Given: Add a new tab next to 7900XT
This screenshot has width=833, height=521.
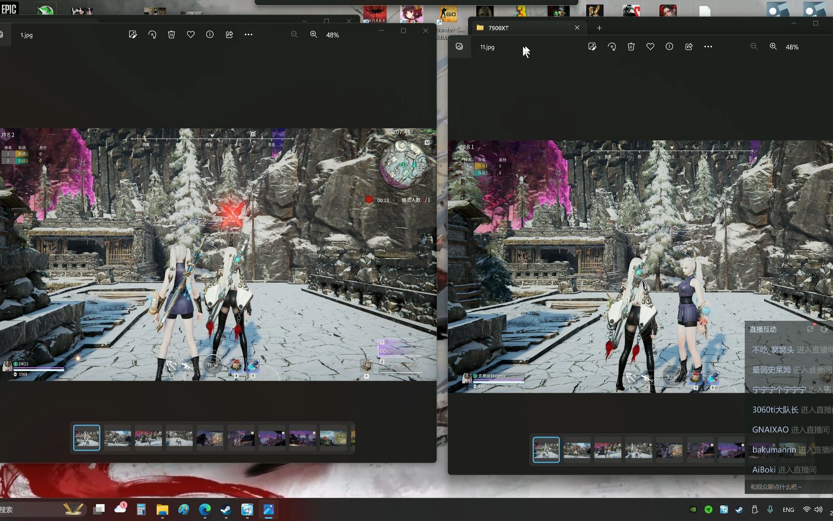Looking at the screenshot, I should click(x=599, y=28).
